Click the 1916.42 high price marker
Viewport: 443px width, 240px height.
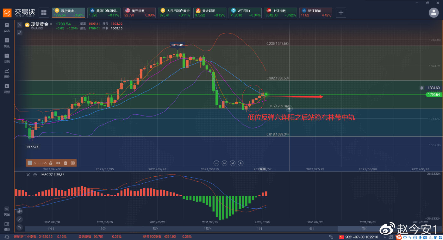(177, 45)
